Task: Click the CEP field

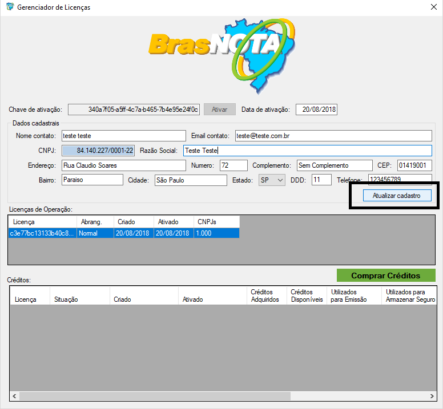Action: pyautogui.click(x=414, y=165)
